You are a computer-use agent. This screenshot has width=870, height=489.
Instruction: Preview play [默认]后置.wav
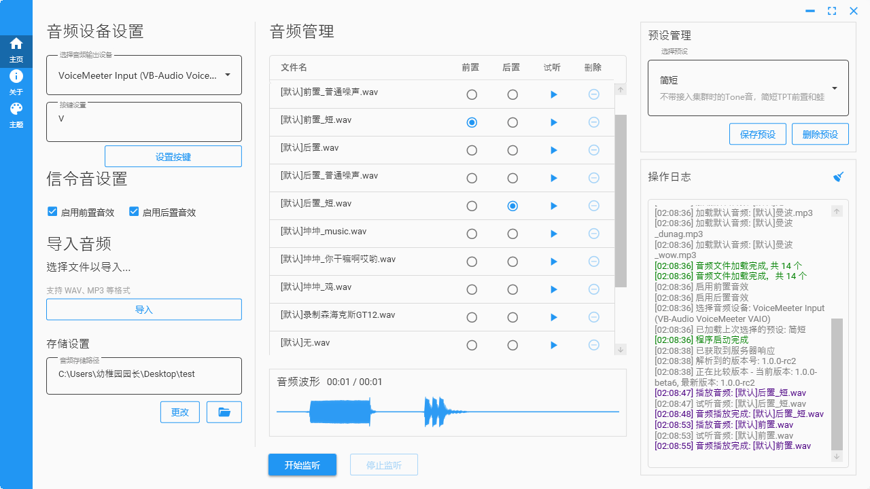[553, 150]
